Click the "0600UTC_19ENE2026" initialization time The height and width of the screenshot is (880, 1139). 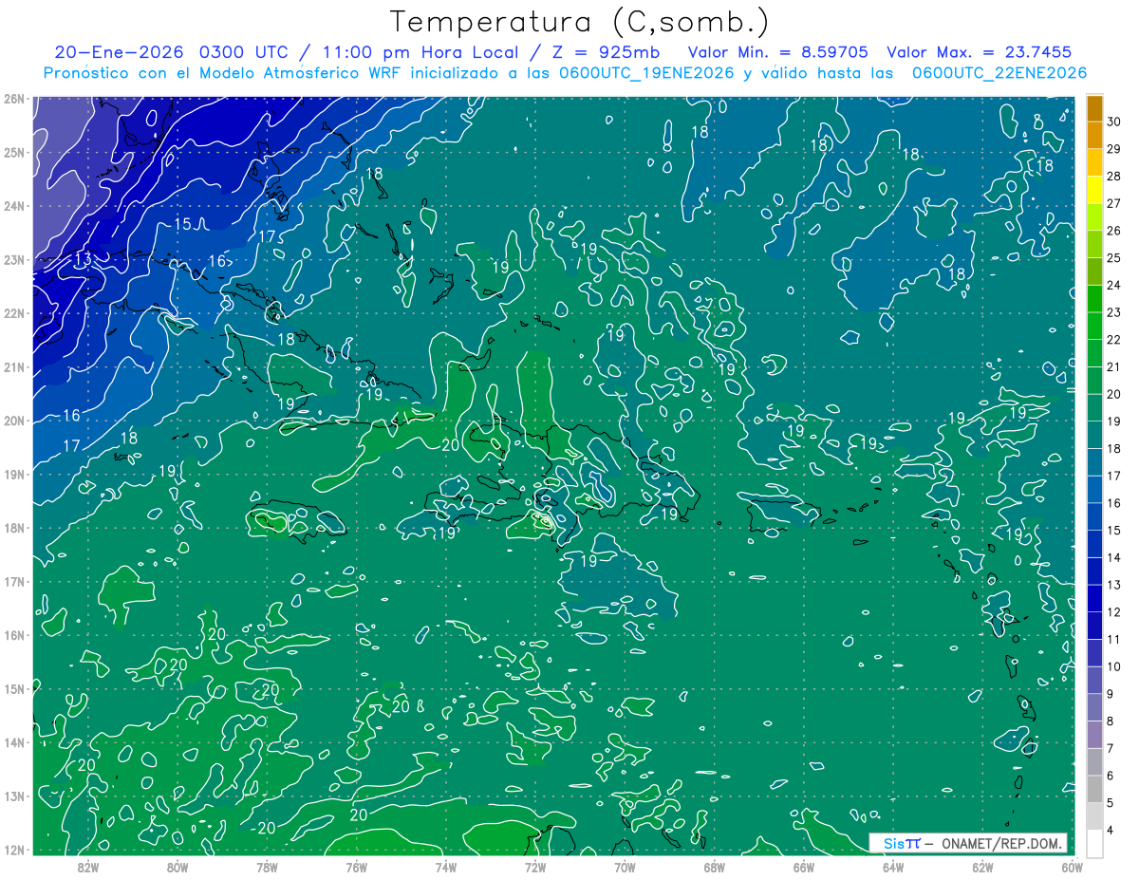click(647, 73)
